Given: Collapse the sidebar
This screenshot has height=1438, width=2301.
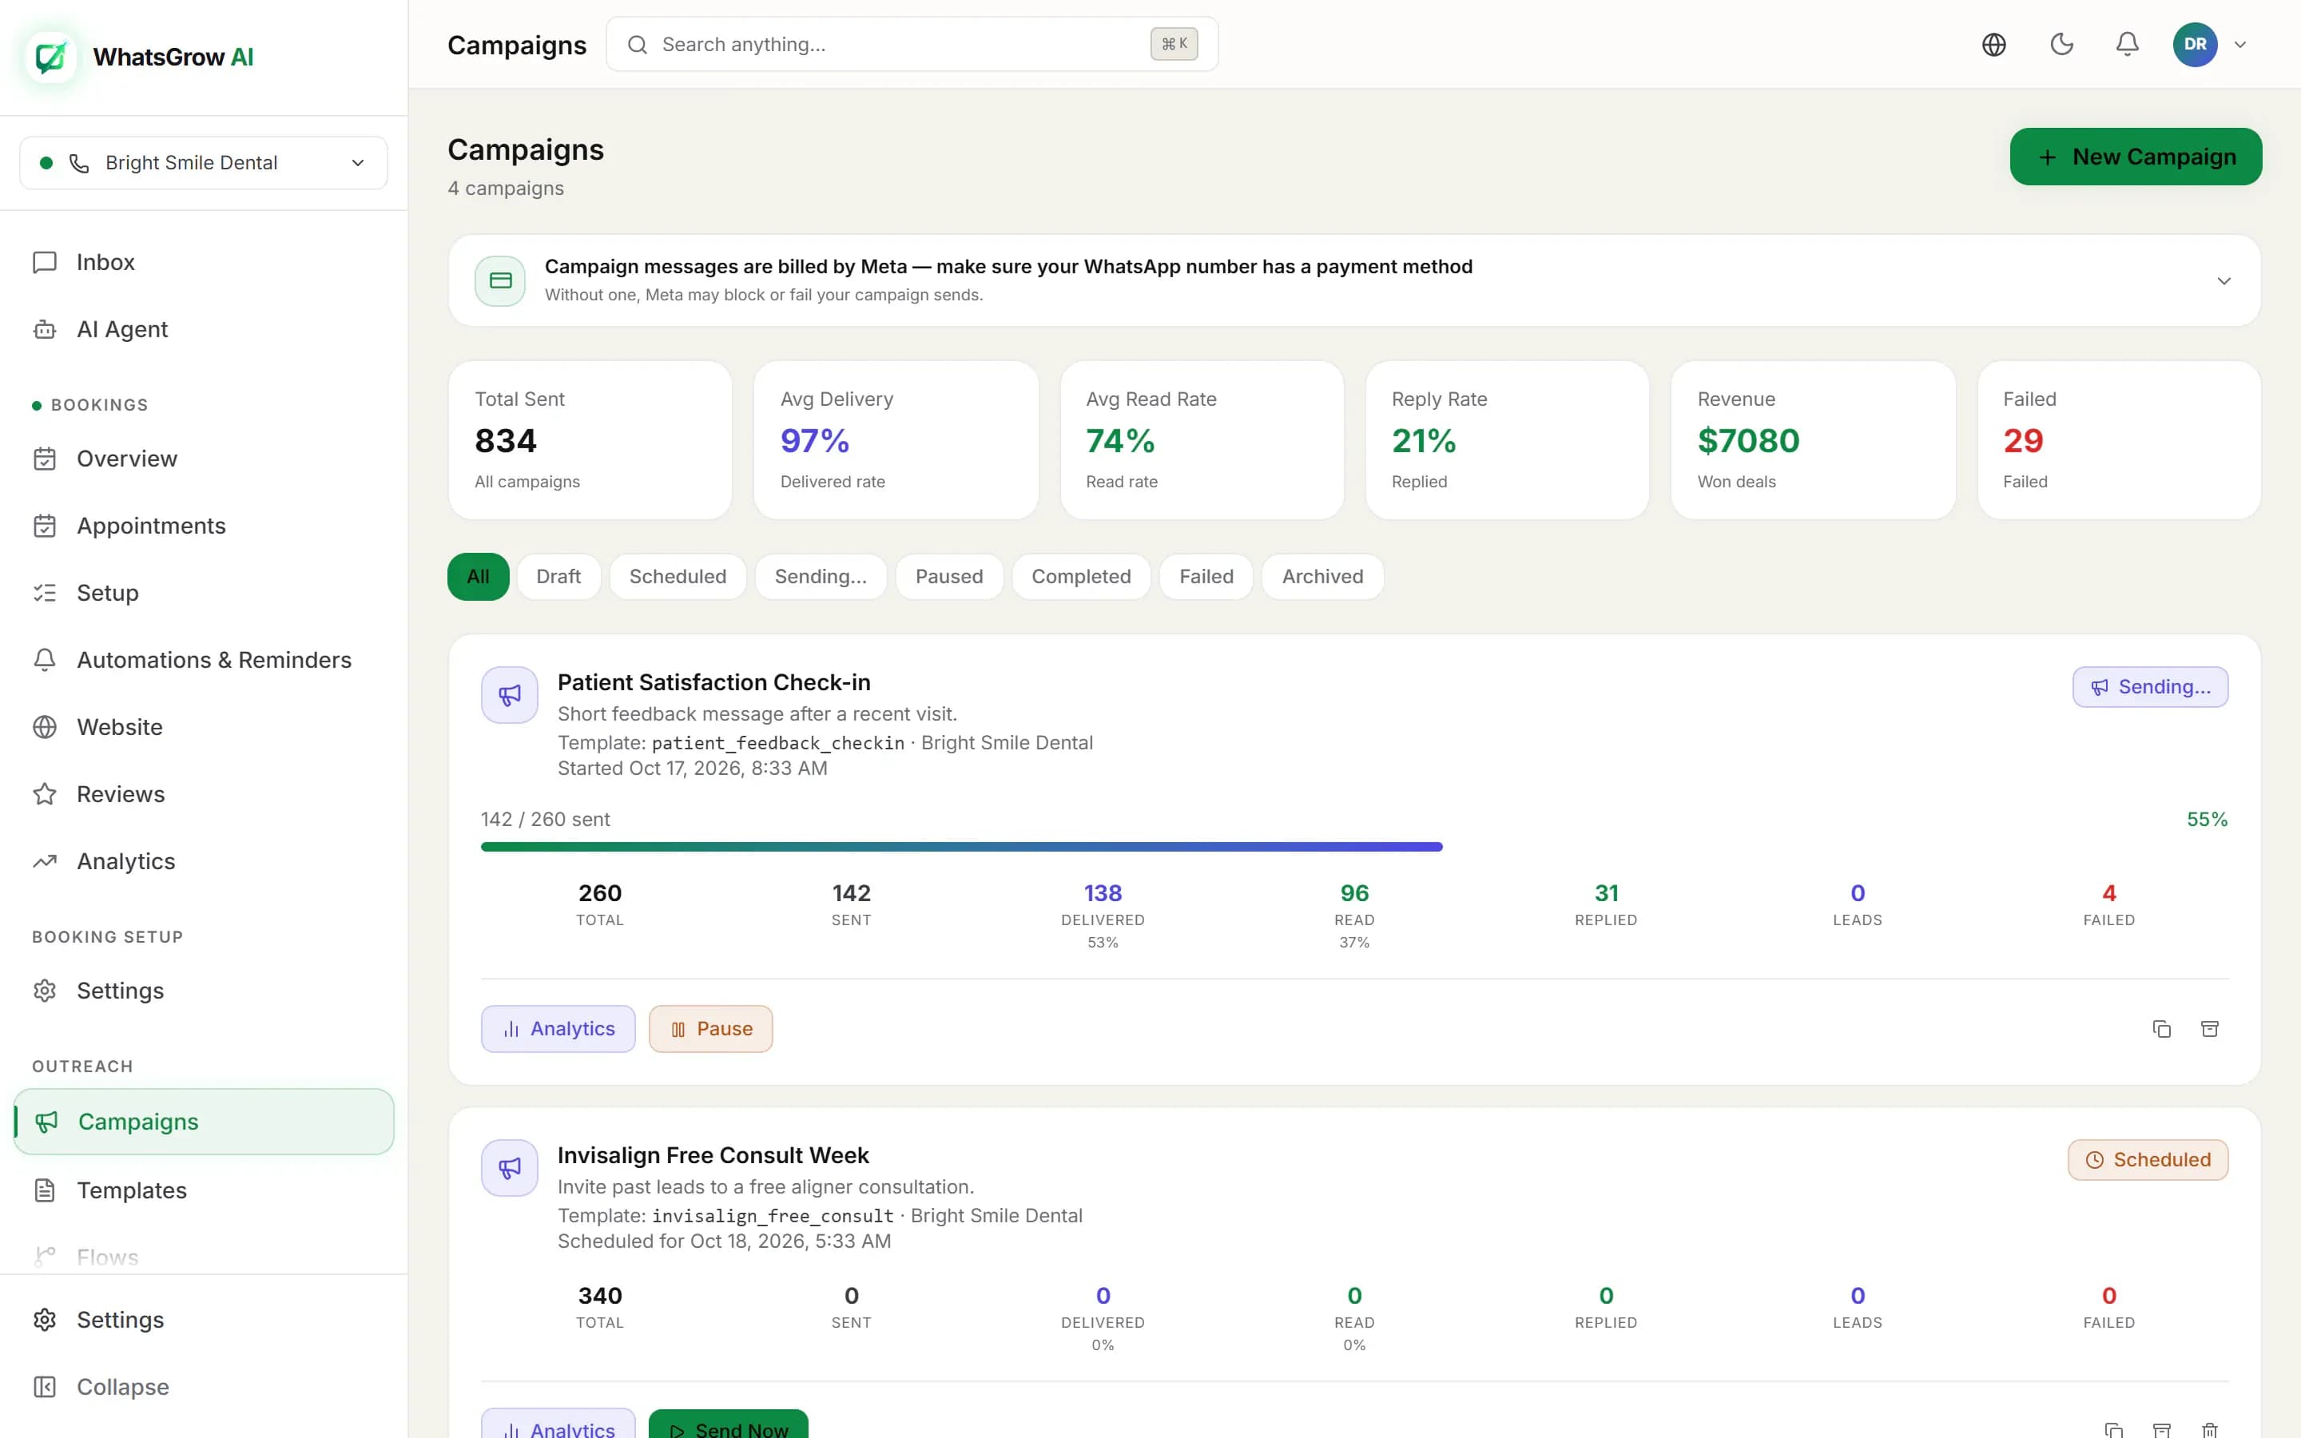Looking at the screenshot, I should (204, 1387).
